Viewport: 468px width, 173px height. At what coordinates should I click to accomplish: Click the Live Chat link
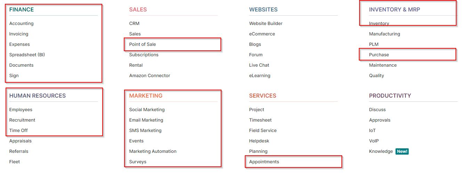coord(259,65)
